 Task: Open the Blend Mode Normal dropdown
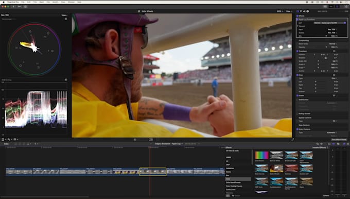pyautogui.click(x=333, y=44)
